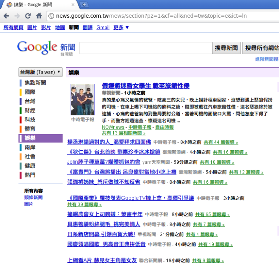The width and height of the screenshot is (279, 266).
Task: Open the lead story thumbnail photo
Action: point(83,100)
